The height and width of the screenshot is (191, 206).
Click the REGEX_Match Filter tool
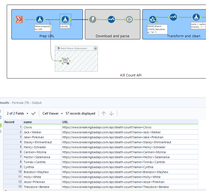point(153,19)
